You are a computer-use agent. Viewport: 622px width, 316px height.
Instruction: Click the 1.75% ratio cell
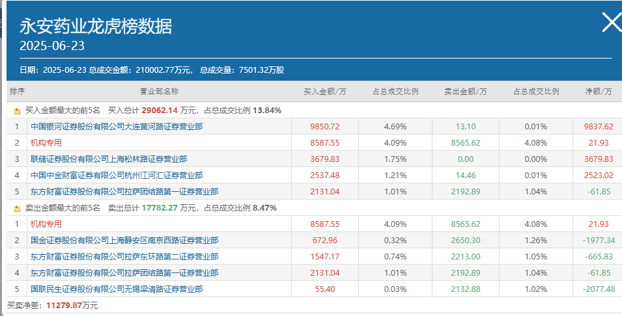click(x=395, y=159)
